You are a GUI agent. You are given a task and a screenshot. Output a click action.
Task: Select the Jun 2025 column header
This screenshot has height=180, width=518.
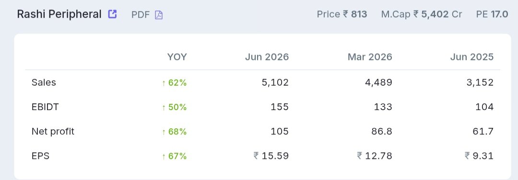[472, 57]
